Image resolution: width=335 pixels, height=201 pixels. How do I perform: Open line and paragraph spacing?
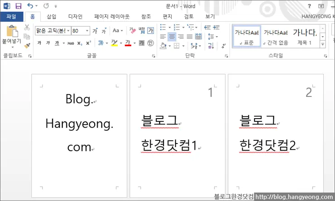tap(211, 37)
